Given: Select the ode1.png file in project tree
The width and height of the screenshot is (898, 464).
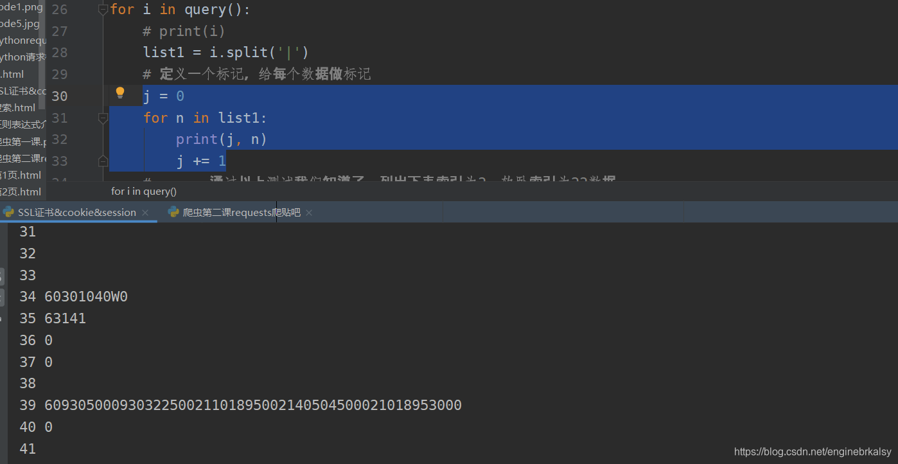Looking at the screenshot, I should point(21,7).
